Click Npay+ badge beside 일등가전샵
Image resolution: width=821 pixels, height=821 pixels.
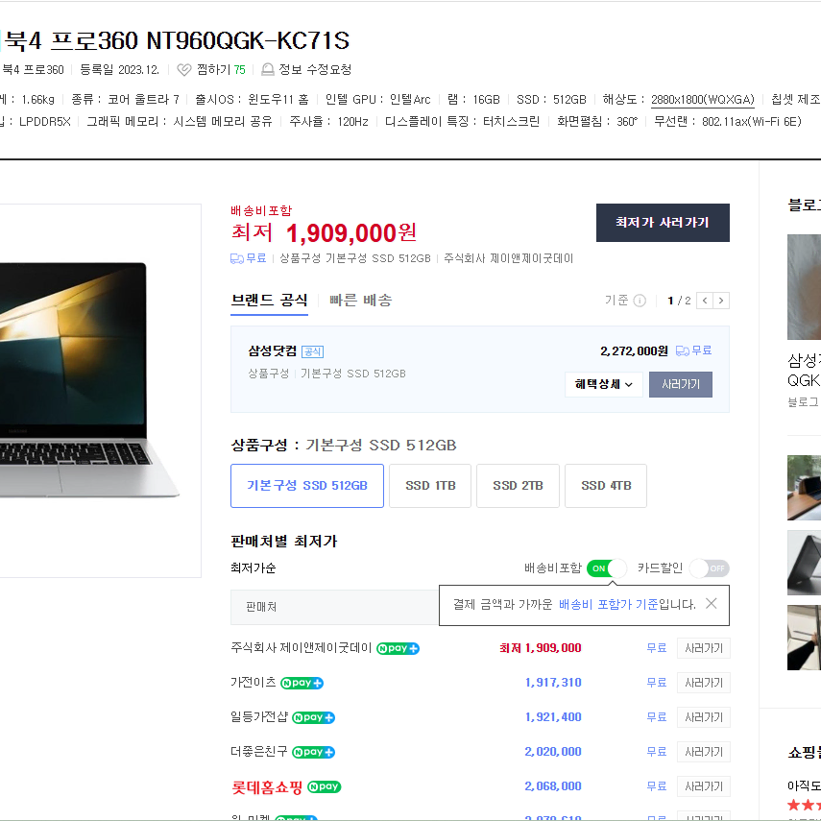[x=313, y=717]
